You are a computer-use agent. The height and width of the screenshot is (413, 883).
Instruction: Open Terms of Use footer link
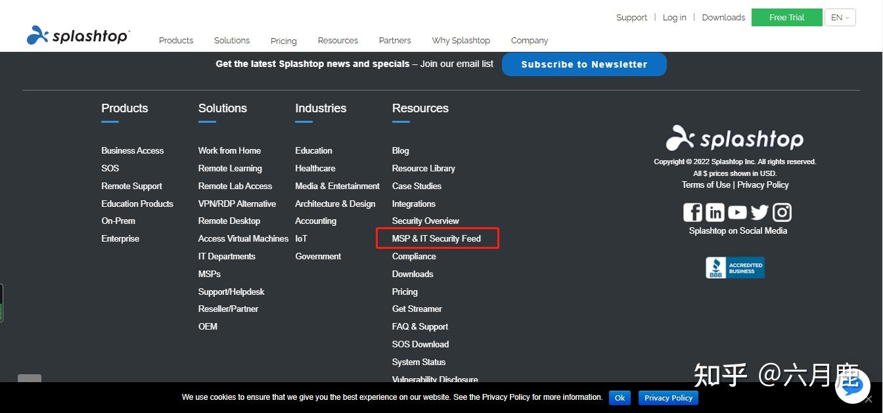pos(706,185)
